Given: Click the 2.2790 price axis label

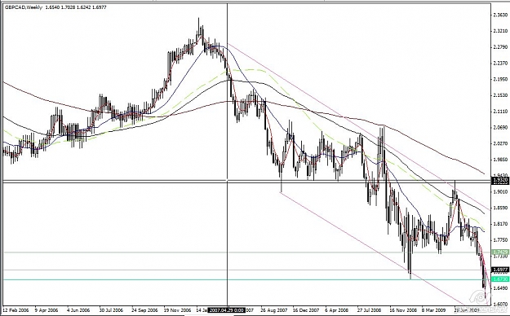Looking at the screenshot, I should click(x=500, y=47).
